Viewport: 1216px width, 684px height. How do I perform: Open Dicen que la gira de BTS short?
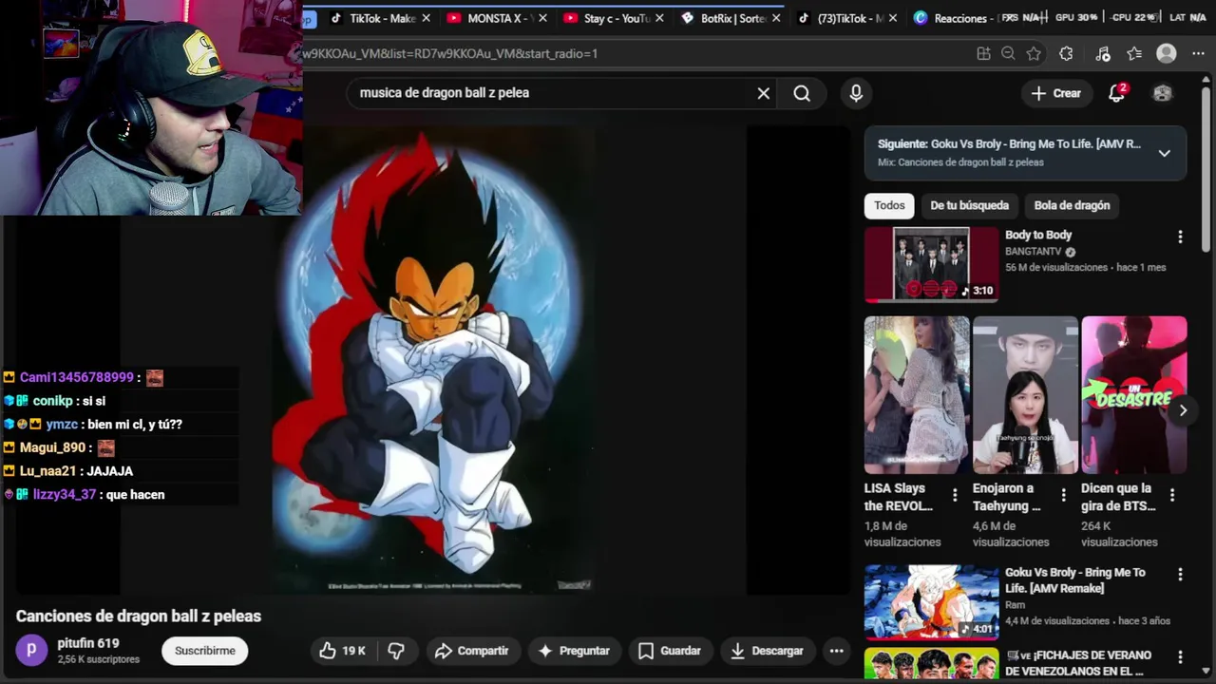tap(1133, 395)
